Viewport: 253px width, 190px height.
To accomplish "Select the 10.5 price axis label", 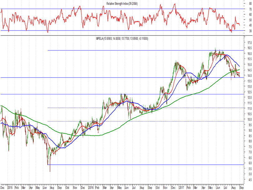I will (250, 114).
